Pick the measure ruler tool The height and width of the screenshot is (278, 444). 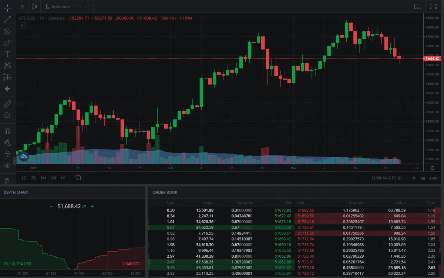[7, 104]
